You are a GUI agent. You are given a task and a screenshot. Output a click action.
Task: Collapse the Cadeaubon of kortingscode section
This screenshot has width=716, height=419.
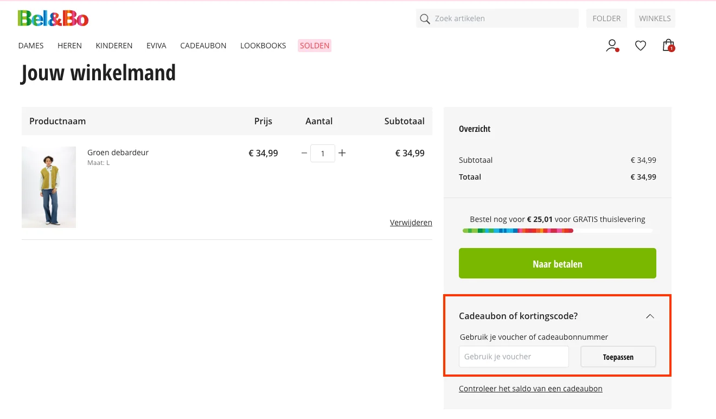click(649, 315)
